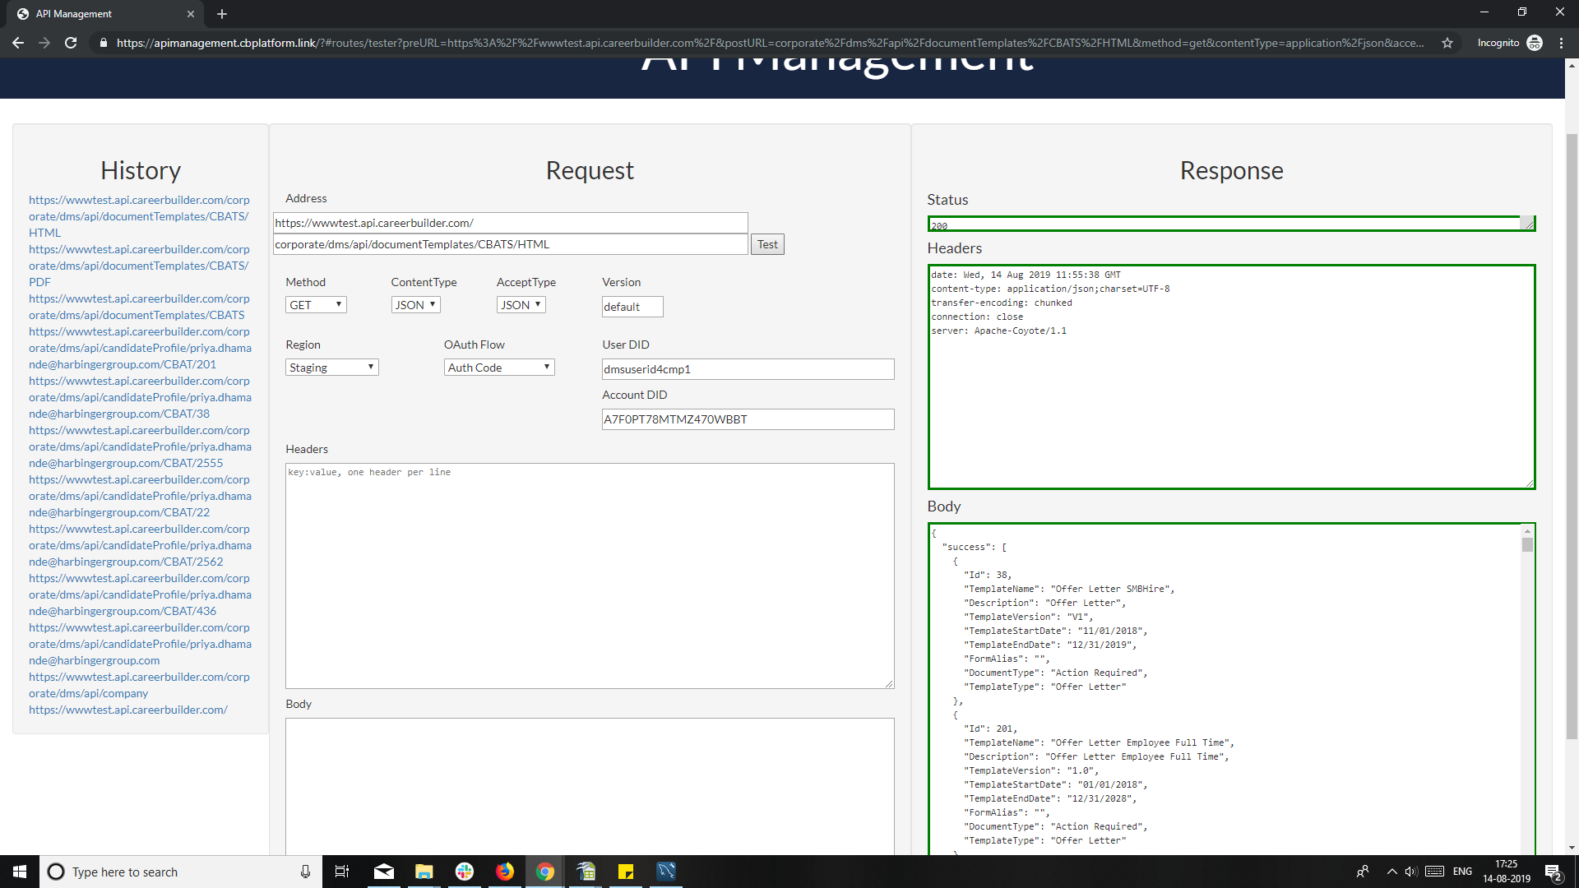The width and height of the screenshot is (1579, 888).
Task: Expand the Region Staging dropdown
Action: coord(331,368)
